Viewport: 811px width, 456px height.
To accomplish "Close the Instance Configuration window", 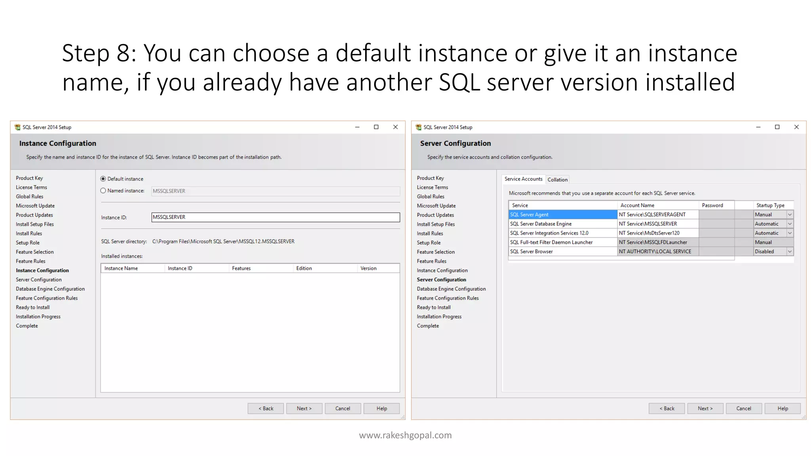I will (x=395, y=127).
